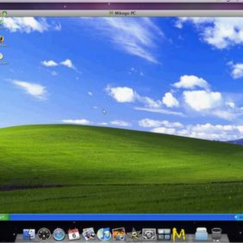Viewport: 243px width, 243px height.
Task: Open iPhoto from the Dock
Action: click(119, 234)
